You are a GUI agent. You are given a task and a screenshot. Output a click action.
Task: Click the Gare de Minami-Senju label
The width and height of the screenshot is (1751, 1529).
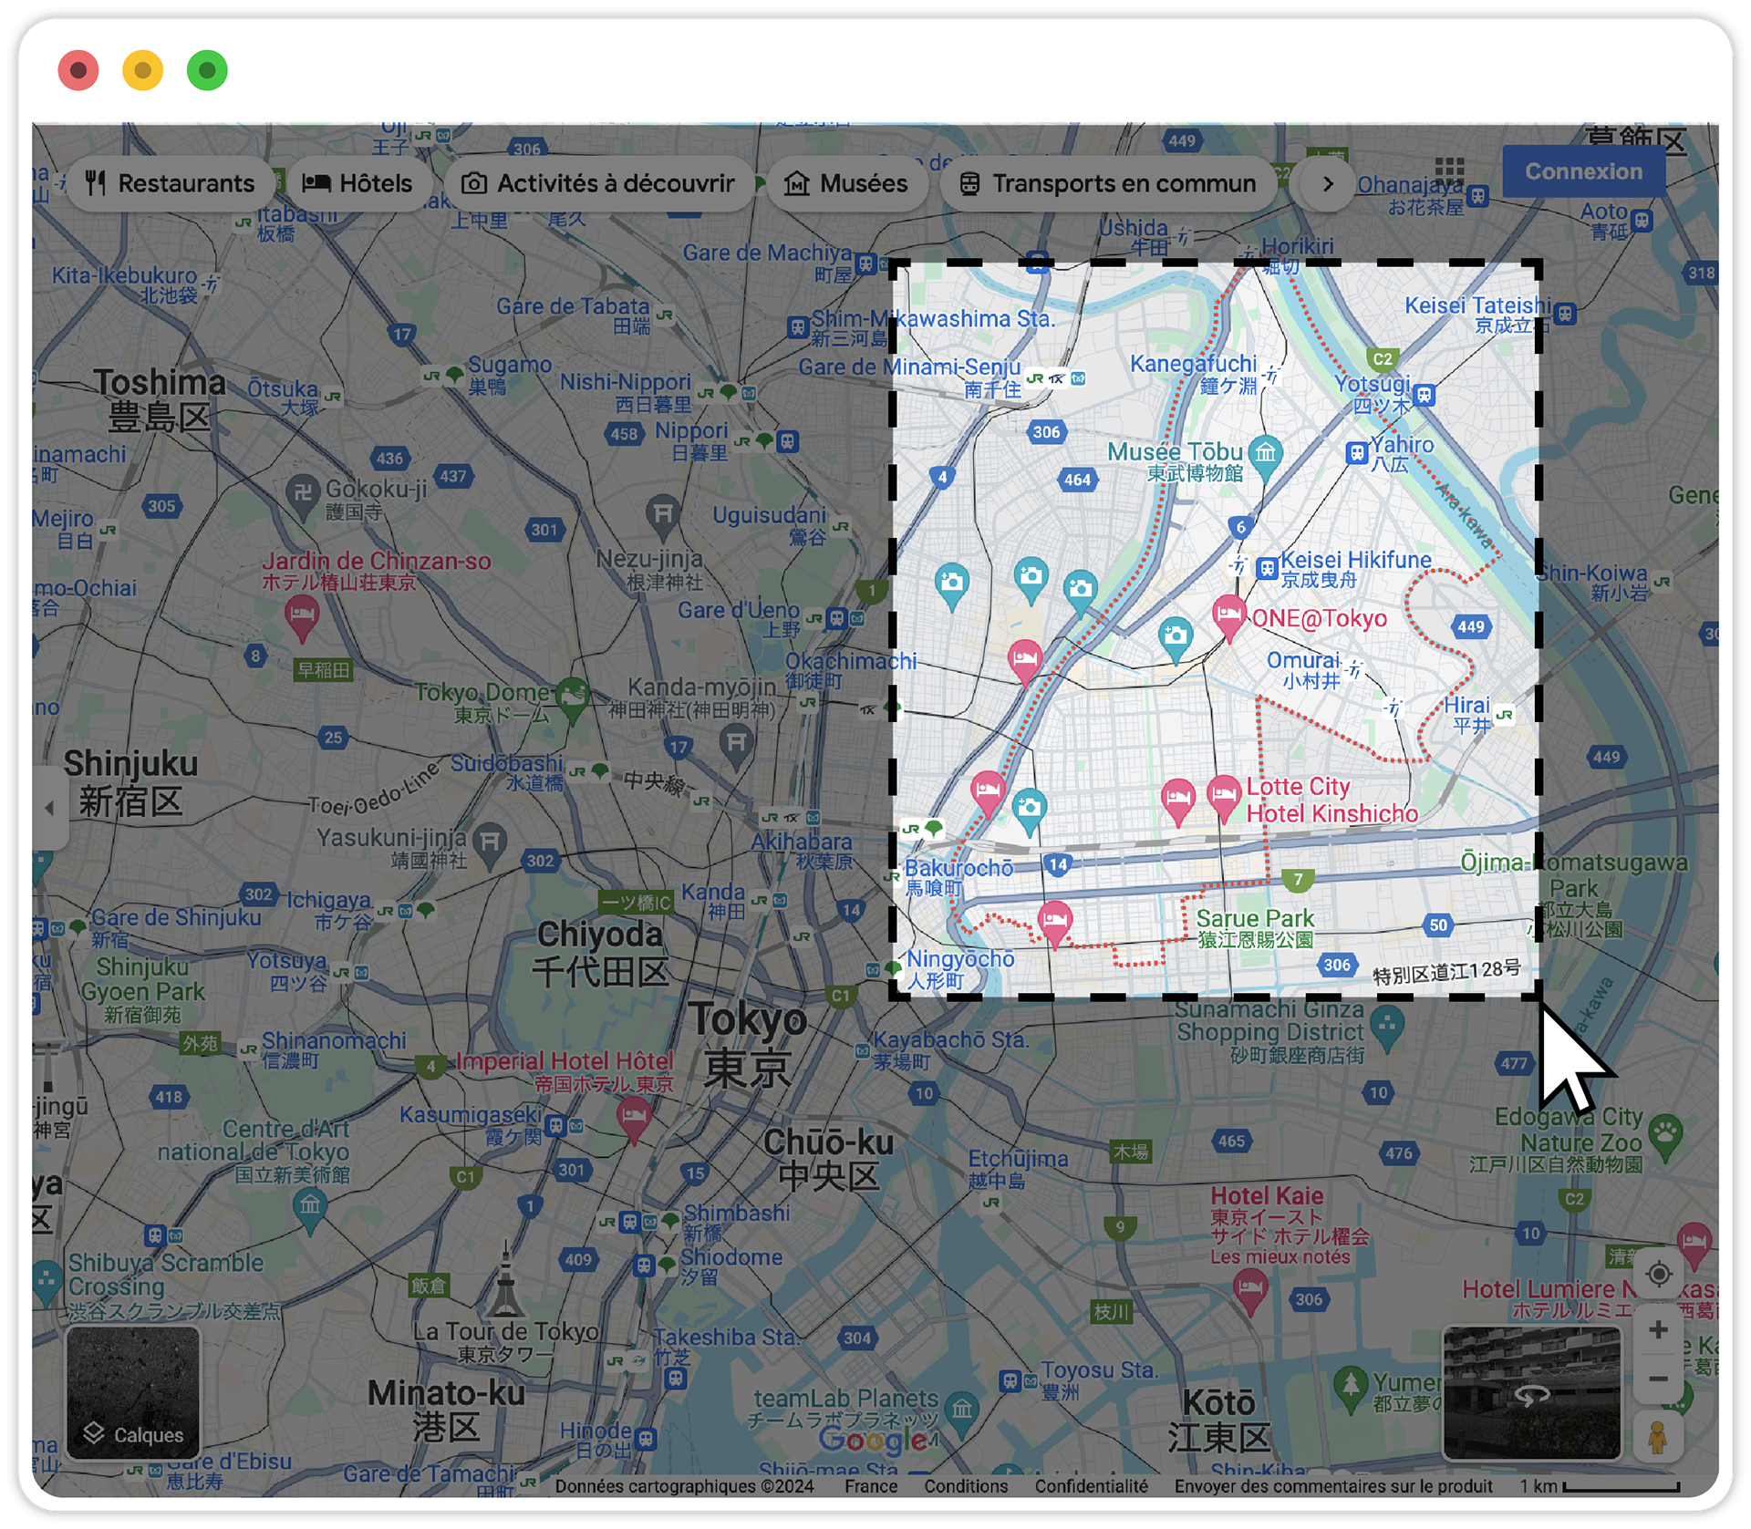tap(908, 377)
